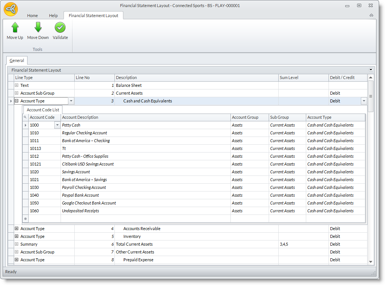Open the Help ribbon tab
The height and width of the screenshot is (285, 385).
(54, 16)
